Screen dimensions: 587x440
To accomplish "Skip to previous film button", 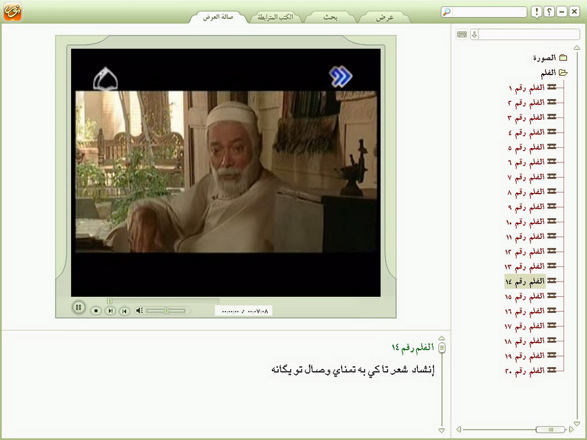I will (x=124, y=311).
